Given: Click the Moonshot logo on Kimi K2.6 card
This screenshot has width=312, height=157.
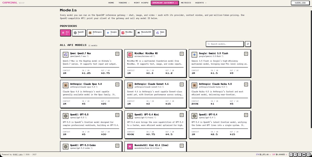Looking at the screenshot, I should coord(130,146).
